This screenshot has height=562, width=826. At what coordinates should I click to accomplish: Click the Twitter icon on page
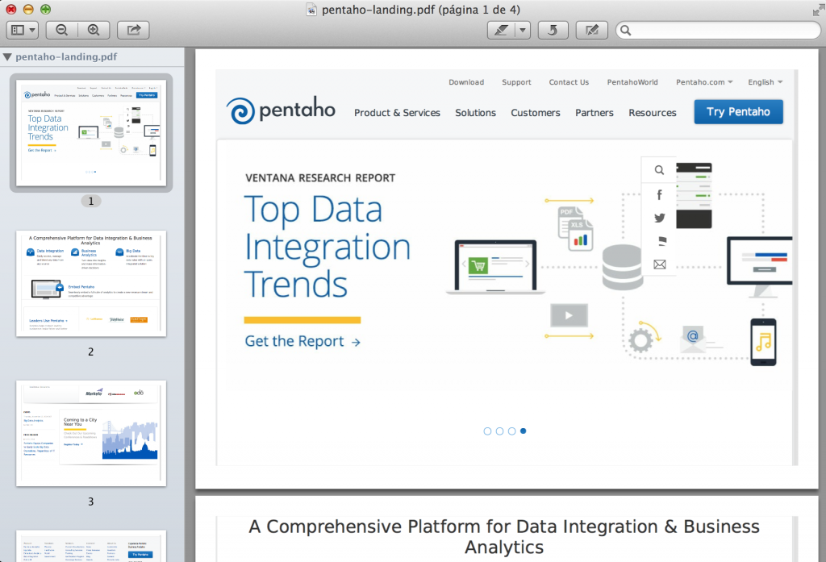(x=660, y=218)
